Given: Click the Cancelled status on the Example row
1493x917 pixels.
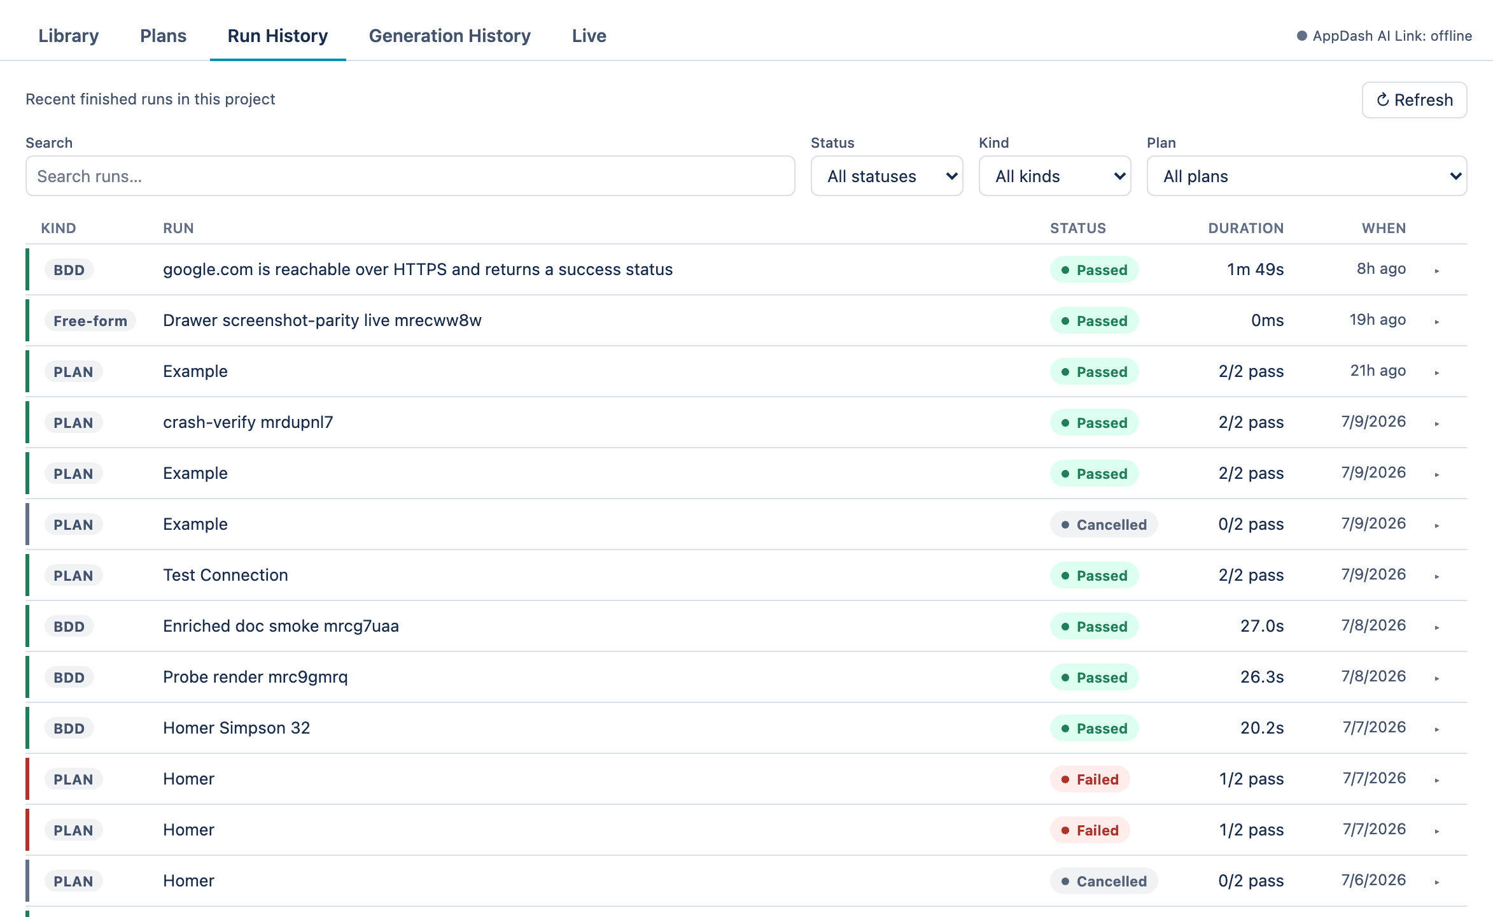Looking at the screenshot, I should (1104, 525).
